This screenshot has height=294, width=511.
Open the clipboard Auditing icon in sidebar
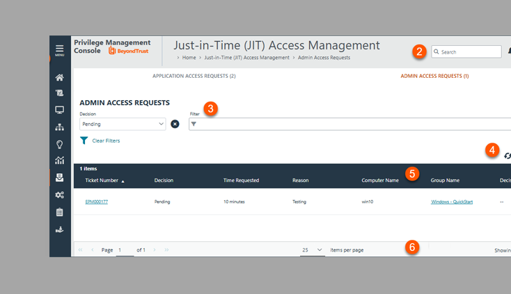(59, 213)
